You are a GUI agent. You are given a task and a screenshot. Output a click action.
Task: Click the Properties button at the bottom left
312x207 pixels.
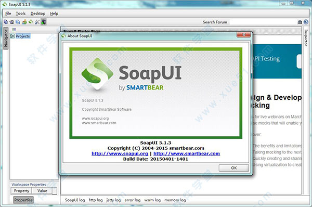pyautogui.click(x=23, y=200)
